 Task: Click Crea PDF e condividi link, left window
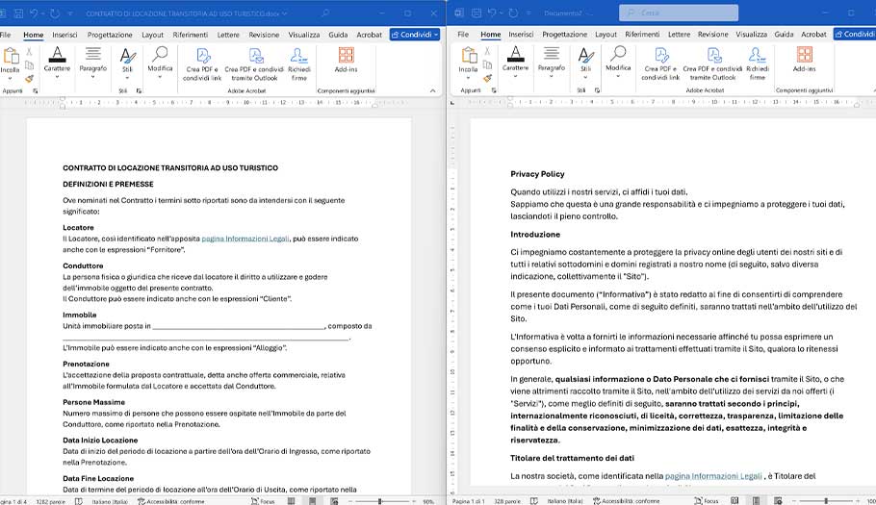click(202, 64)
